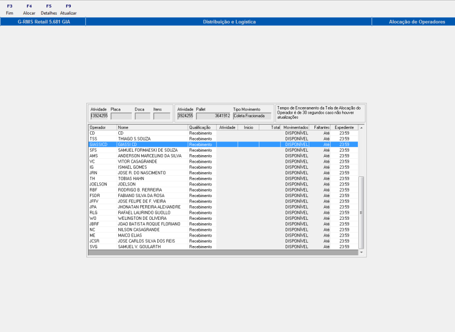Click the first Atividade field with 3924255
Viewport: 455px width, 332px height.
(99, 116)
